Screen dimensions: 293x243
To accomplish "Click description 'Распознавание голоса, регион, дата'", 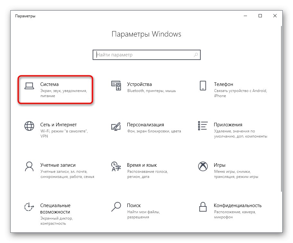I will tap(147, 174).
